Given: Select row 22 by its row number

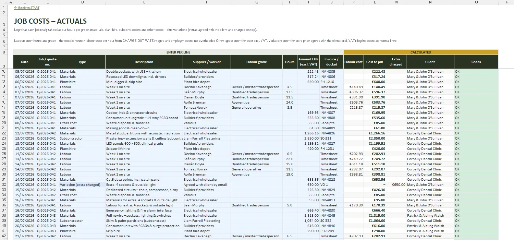Looking at the screenshot, I should tap(4, 133).
